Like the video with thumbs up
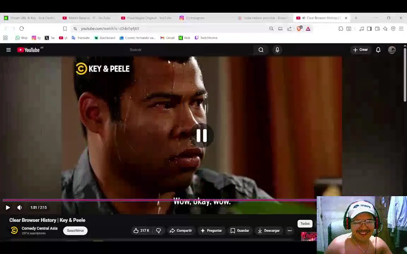 click(141, 230)
